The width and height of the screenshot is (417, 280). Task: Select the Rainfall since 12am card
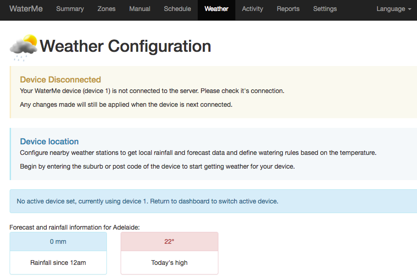click(58, 253)
